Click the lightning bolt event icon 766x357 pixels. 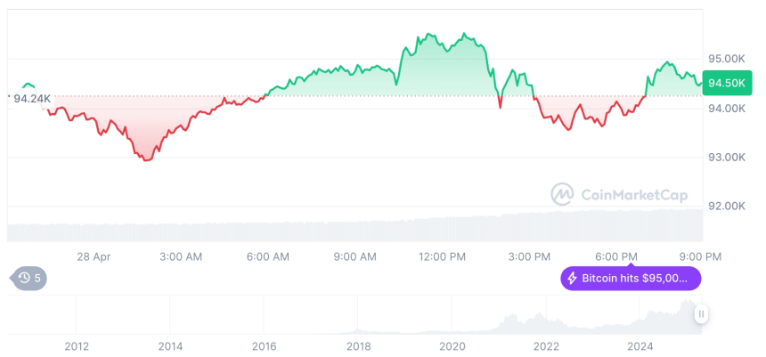572,279
